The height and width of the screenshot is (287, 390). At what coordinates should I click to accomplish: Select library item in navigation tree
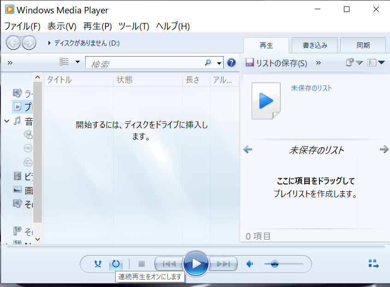point(23,93)
